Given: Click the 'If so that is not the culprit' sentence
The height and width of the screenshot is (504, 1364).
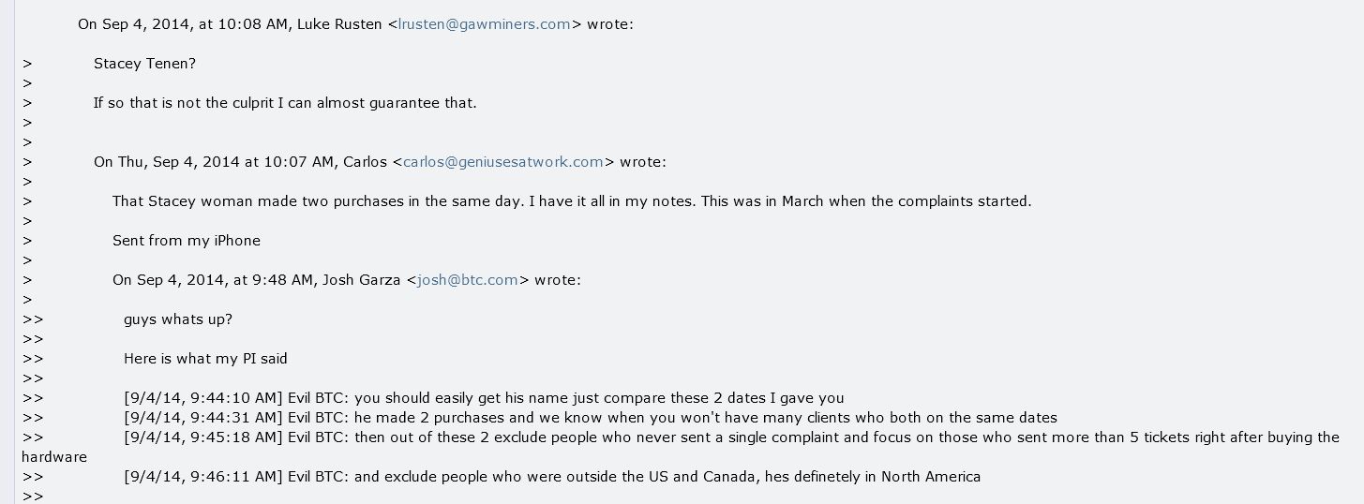Looking at the screenshot, I should pos(285,103).
